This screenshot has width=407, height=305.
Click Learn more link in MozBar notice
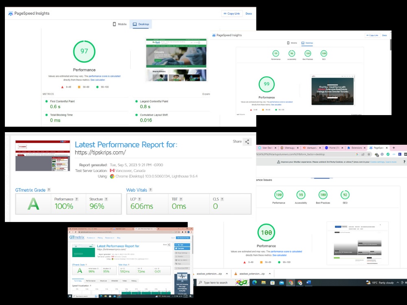coord(391,162)
